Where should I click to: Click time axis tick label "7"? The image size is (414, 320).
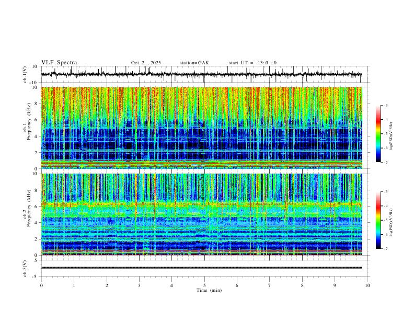point(270,285)
